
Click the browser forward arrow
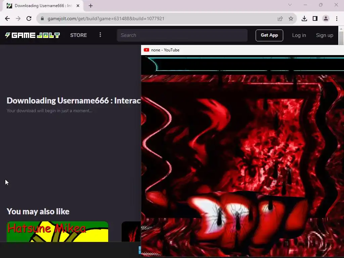coord(18,19)
